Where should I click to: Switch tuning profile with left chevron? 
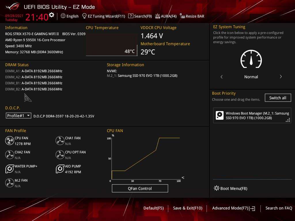pyautogui.click(x=222, y=77)
